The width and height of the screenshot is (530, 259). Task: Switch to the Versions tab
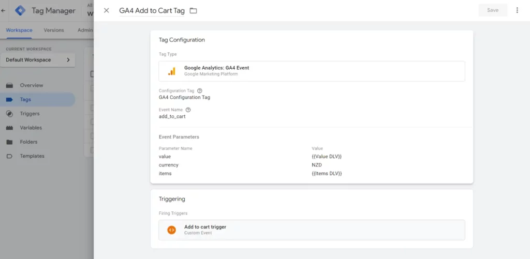[54, 30]
